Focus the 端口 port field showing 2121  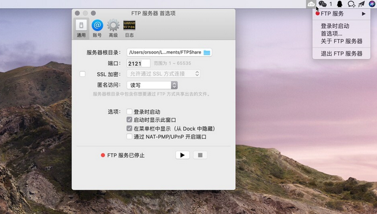(x=138, y=63)
